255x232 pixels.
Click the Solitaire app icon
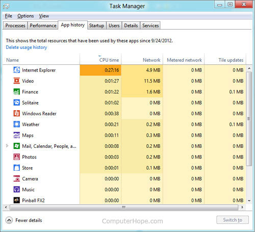[x=17, y=102]
